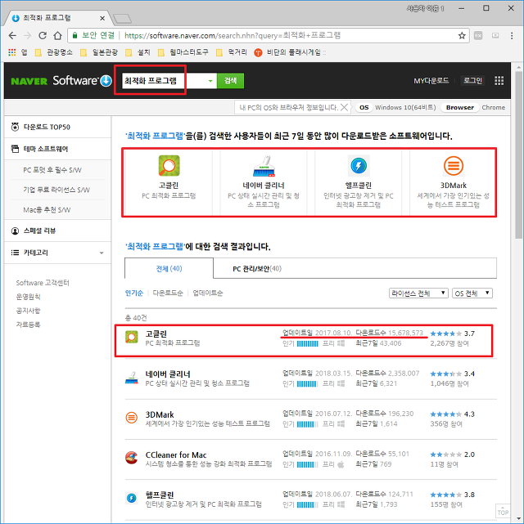Click 3DMark icon in results list
Viewport: 524px width, 524px height.
(132, 418)
